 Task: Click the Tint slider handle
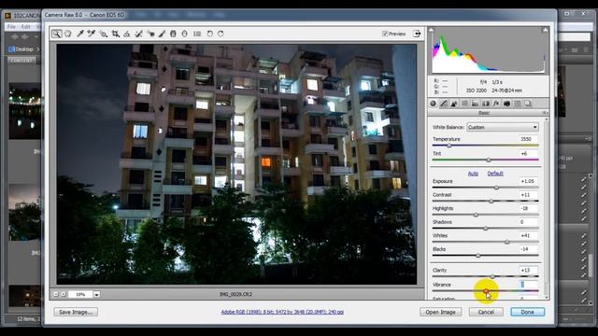(489, 160)
